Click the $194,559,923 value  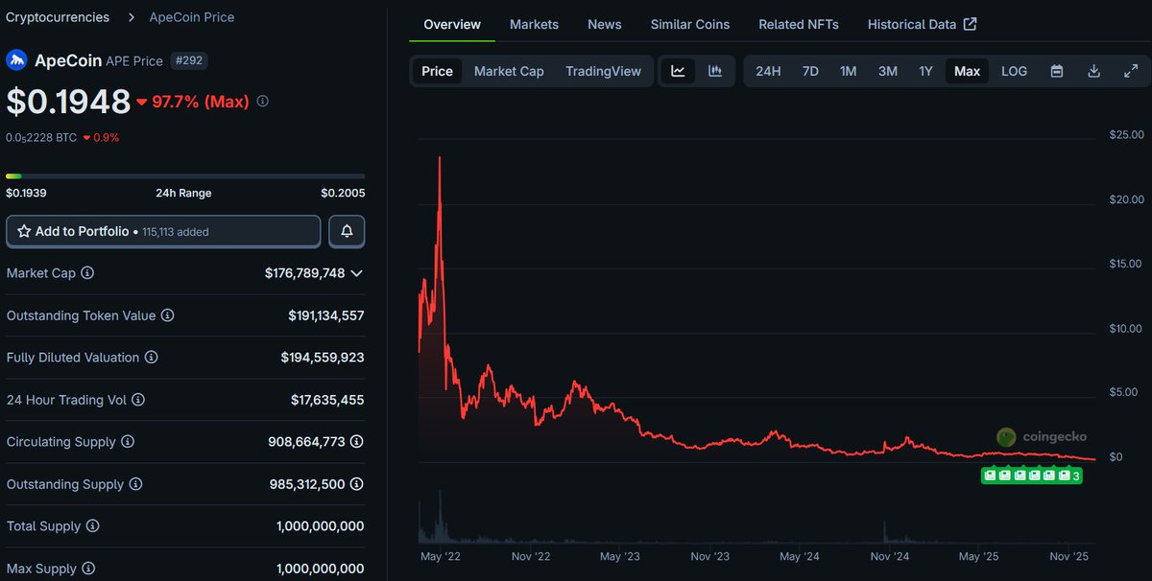(x=323, y=358)
